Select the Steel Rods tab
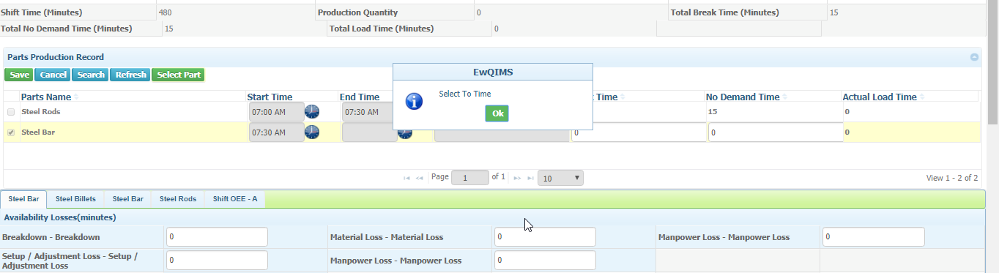The width and height of the screenshot is (999, 273). [x=178, y=199]
